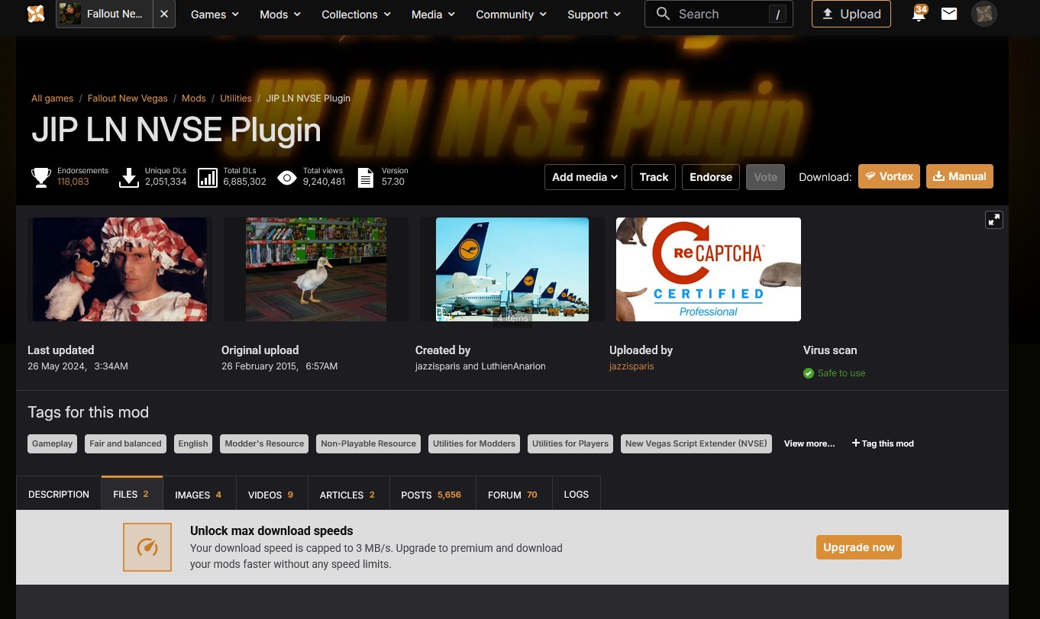Click the version document icon

click(366, 177)
